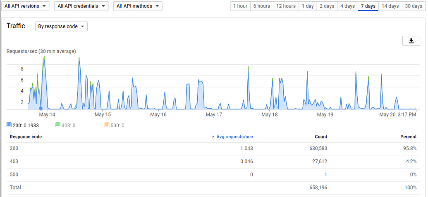Open the All API versions dropdown
The image size is (428, 197).
coord(25,6)
